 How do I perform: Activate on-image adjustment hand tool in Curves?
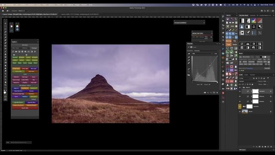tap(189, 54)
